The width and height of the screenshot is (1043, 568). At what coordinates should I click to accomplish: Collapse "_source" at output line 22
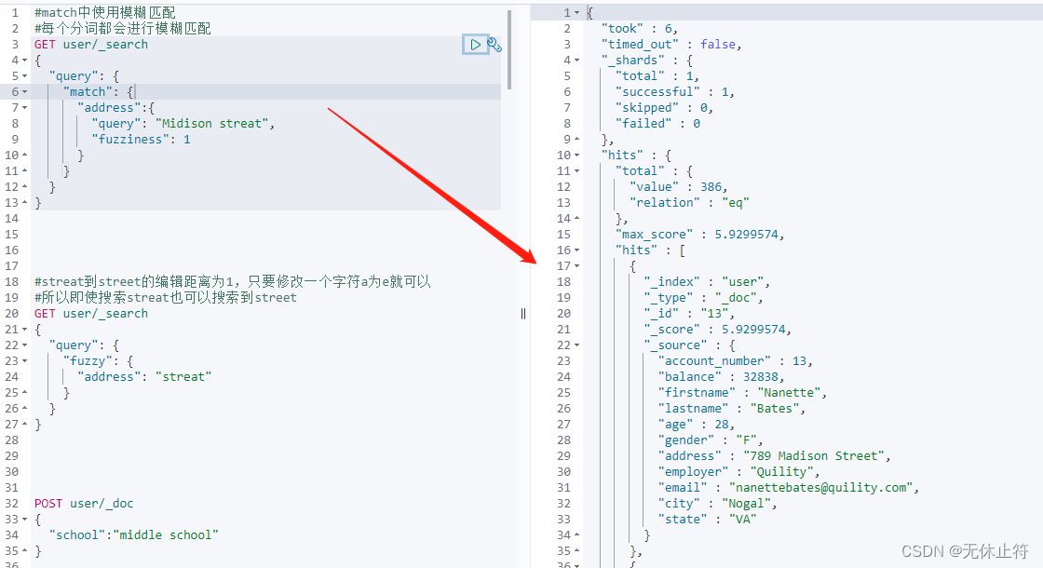pos(577,345)
